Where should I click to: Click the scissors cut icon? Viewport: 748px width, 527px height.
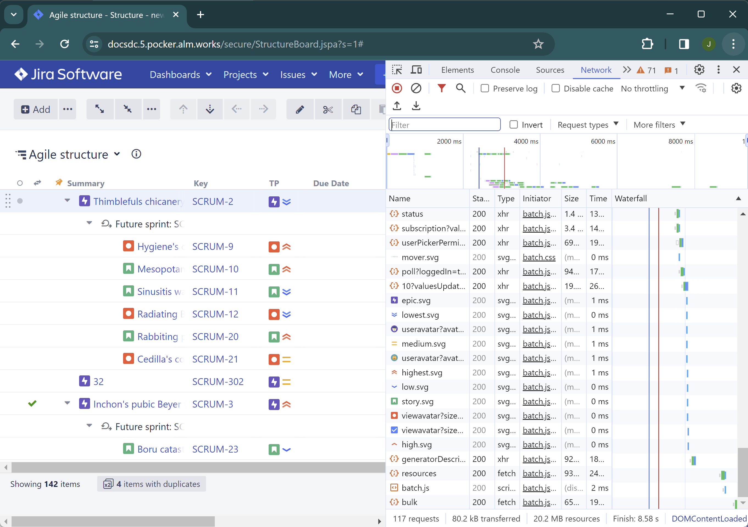coord(328,109)
